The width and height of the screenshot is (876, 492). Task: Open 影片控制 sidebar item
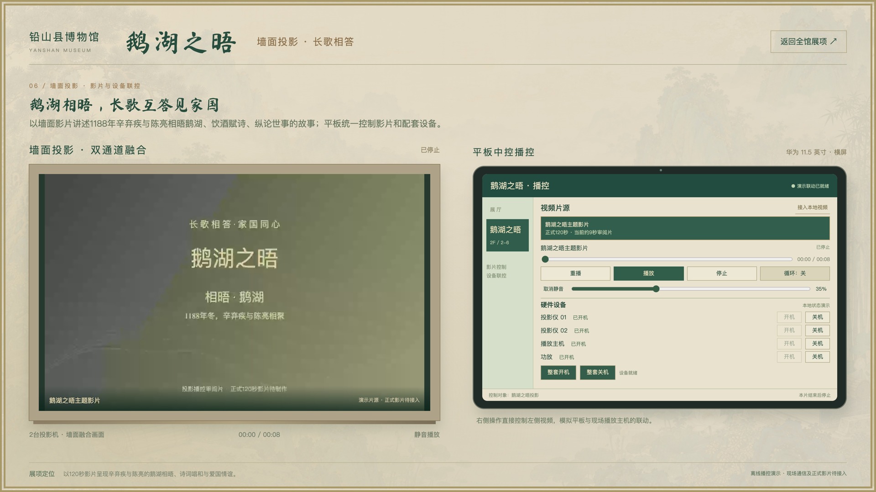tap(496, 267)
